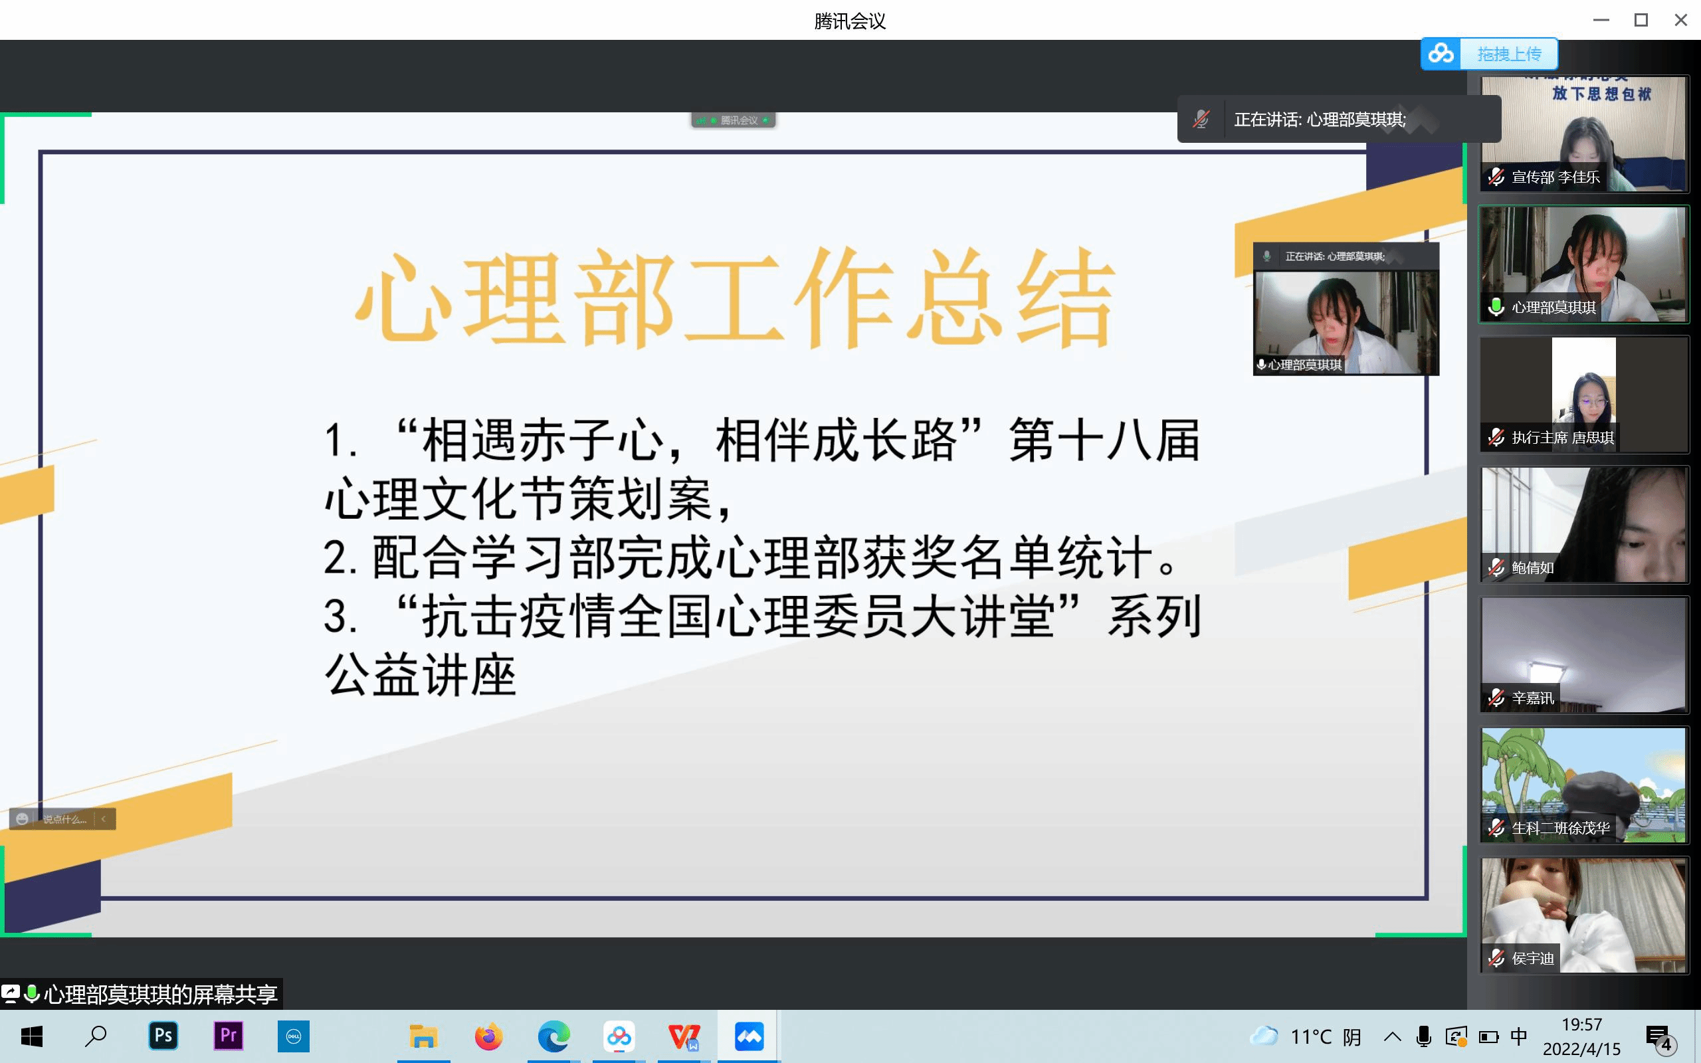Open the notification center with 4 alerts

[x=1660, y=1038]
